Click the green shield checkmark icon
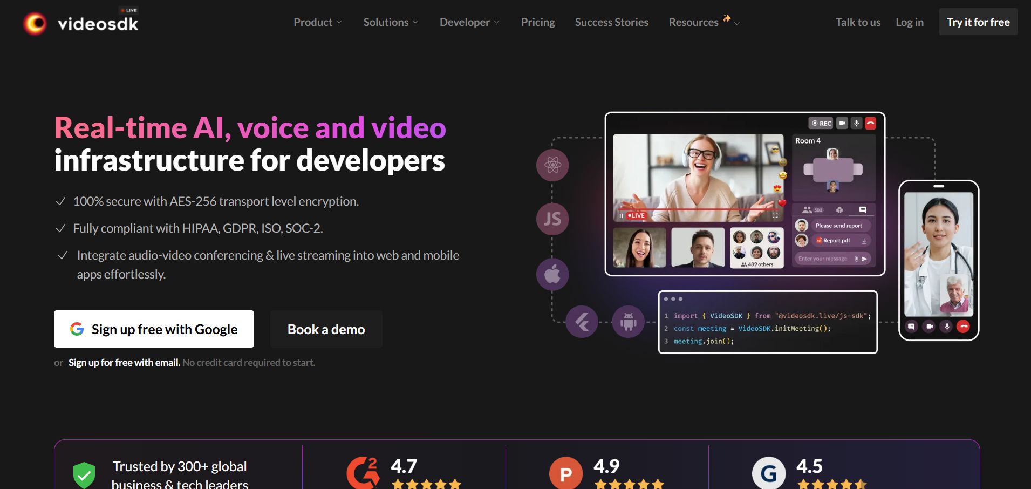This screenshot has width=1031, height=489. (x=84, y=475)
